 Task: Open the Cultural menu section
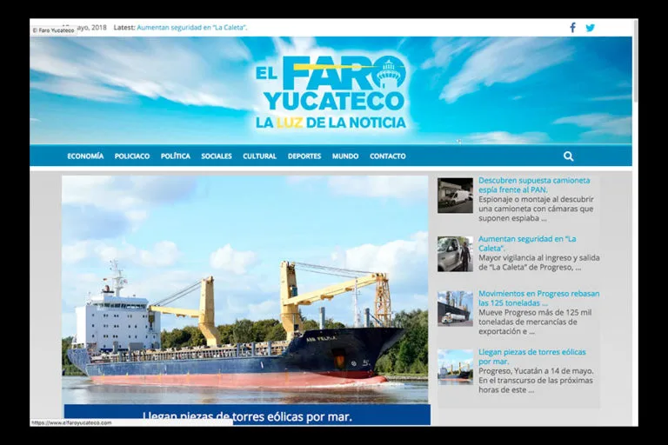[259, 156]
